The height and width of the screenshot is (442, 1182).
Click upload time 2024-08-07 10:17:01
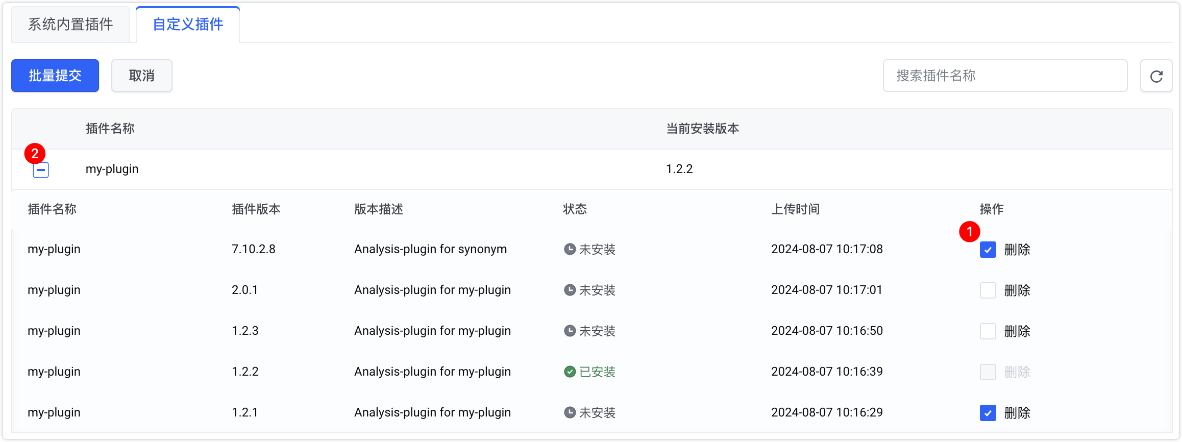827,290
